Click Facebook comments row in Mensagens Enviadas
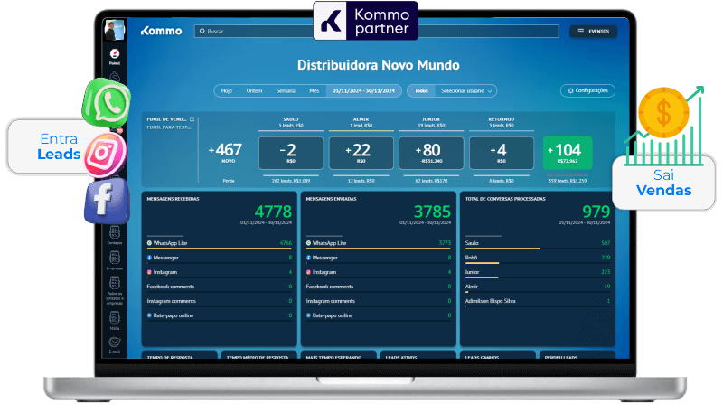723x414 pixels. [x=379, y=287]
